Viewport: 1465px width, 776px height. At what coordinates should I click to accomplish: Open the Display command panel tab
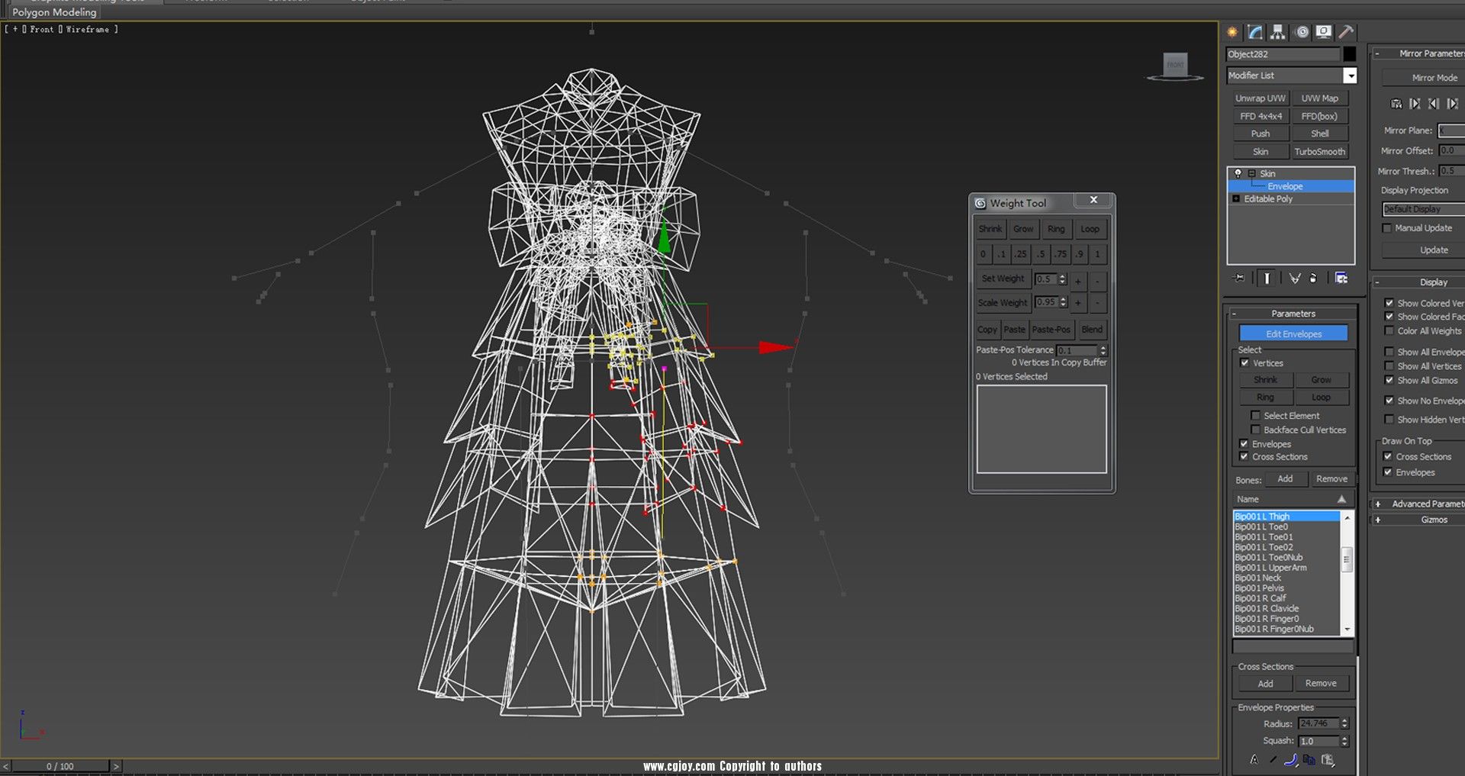[x=1324, y=32]
